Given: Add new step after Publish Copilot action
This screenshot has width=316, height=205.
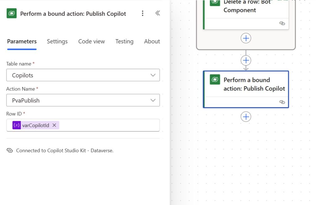Looking at the screenshot, I should [246, 117].
